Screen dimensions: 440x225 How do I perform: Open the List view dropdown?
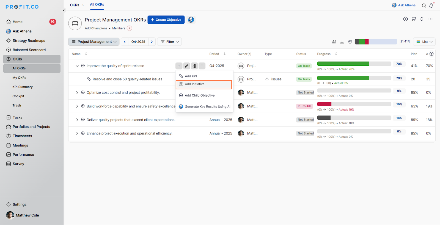click(x=424, y=42)
